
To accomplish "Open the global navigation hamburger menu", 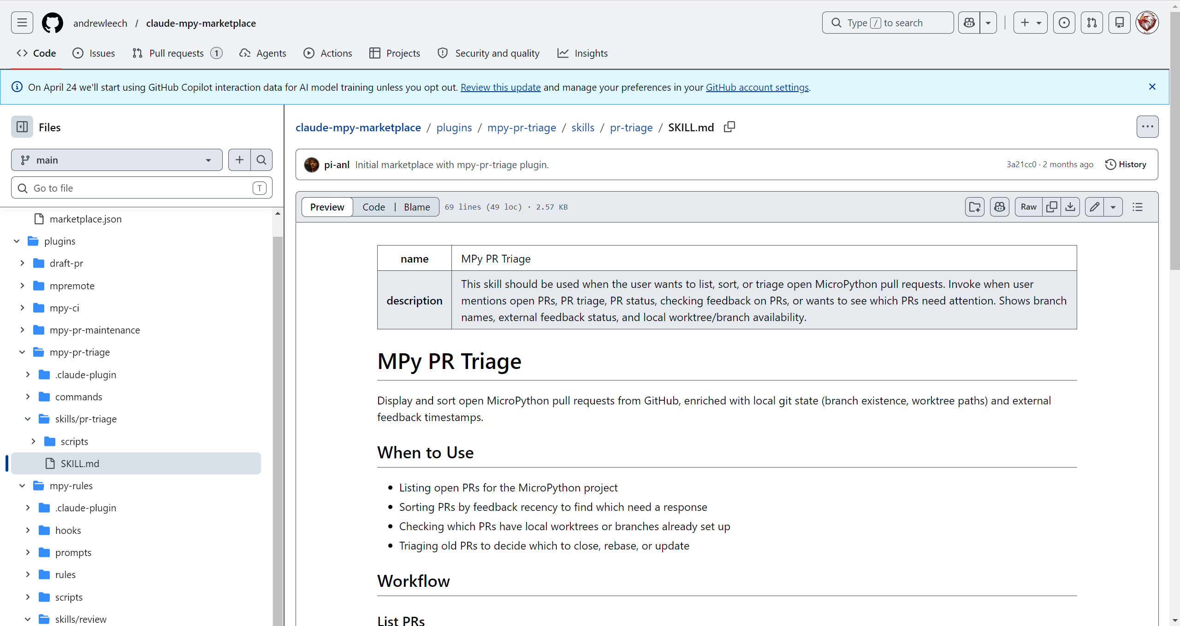I will 22,23.
